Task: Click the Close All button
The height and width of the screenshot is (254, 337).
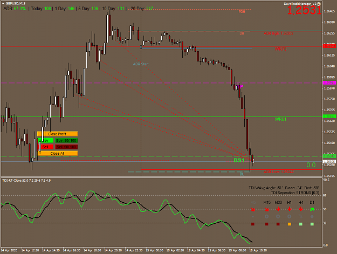Action: (x=57, y=154)
